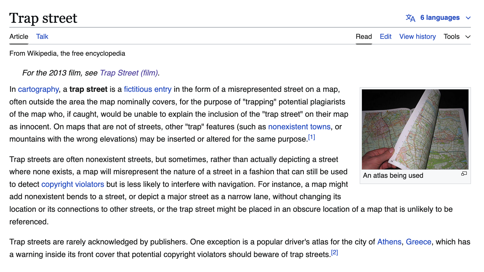This screenshot has width=484, height=272.
Task: Jump to citation reference [1]
Action: [311, 137]
